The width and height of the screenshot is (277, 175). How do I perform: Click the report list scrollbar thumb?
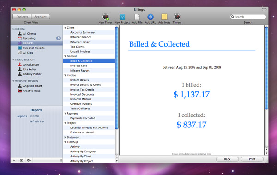tap(117, 78)
